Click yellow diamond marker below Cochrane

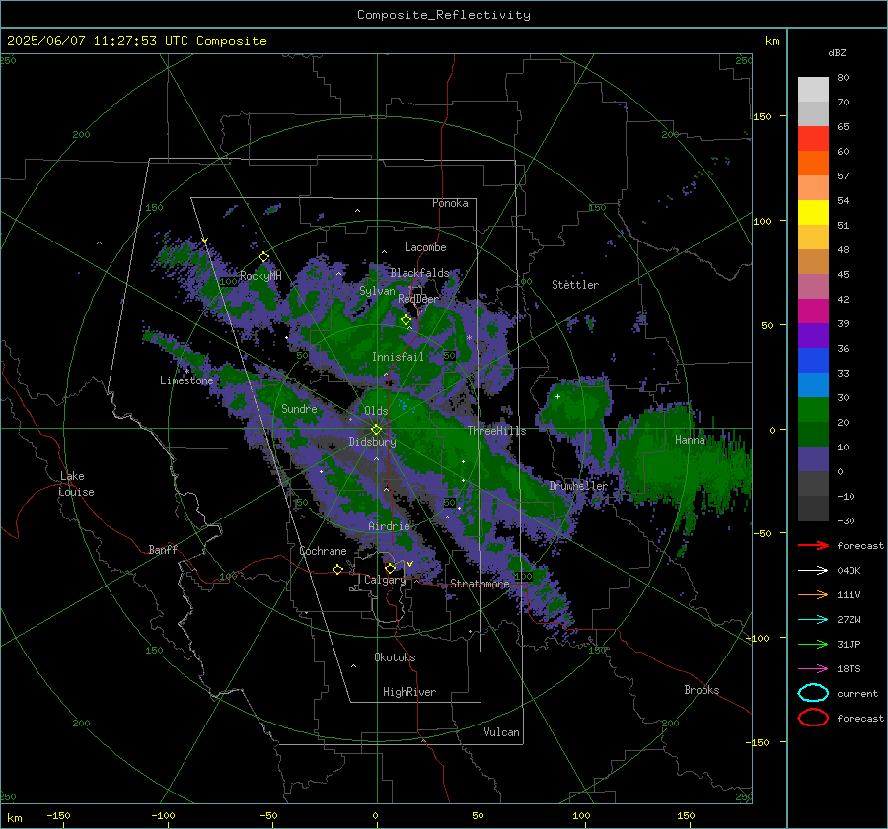point(338,569)
